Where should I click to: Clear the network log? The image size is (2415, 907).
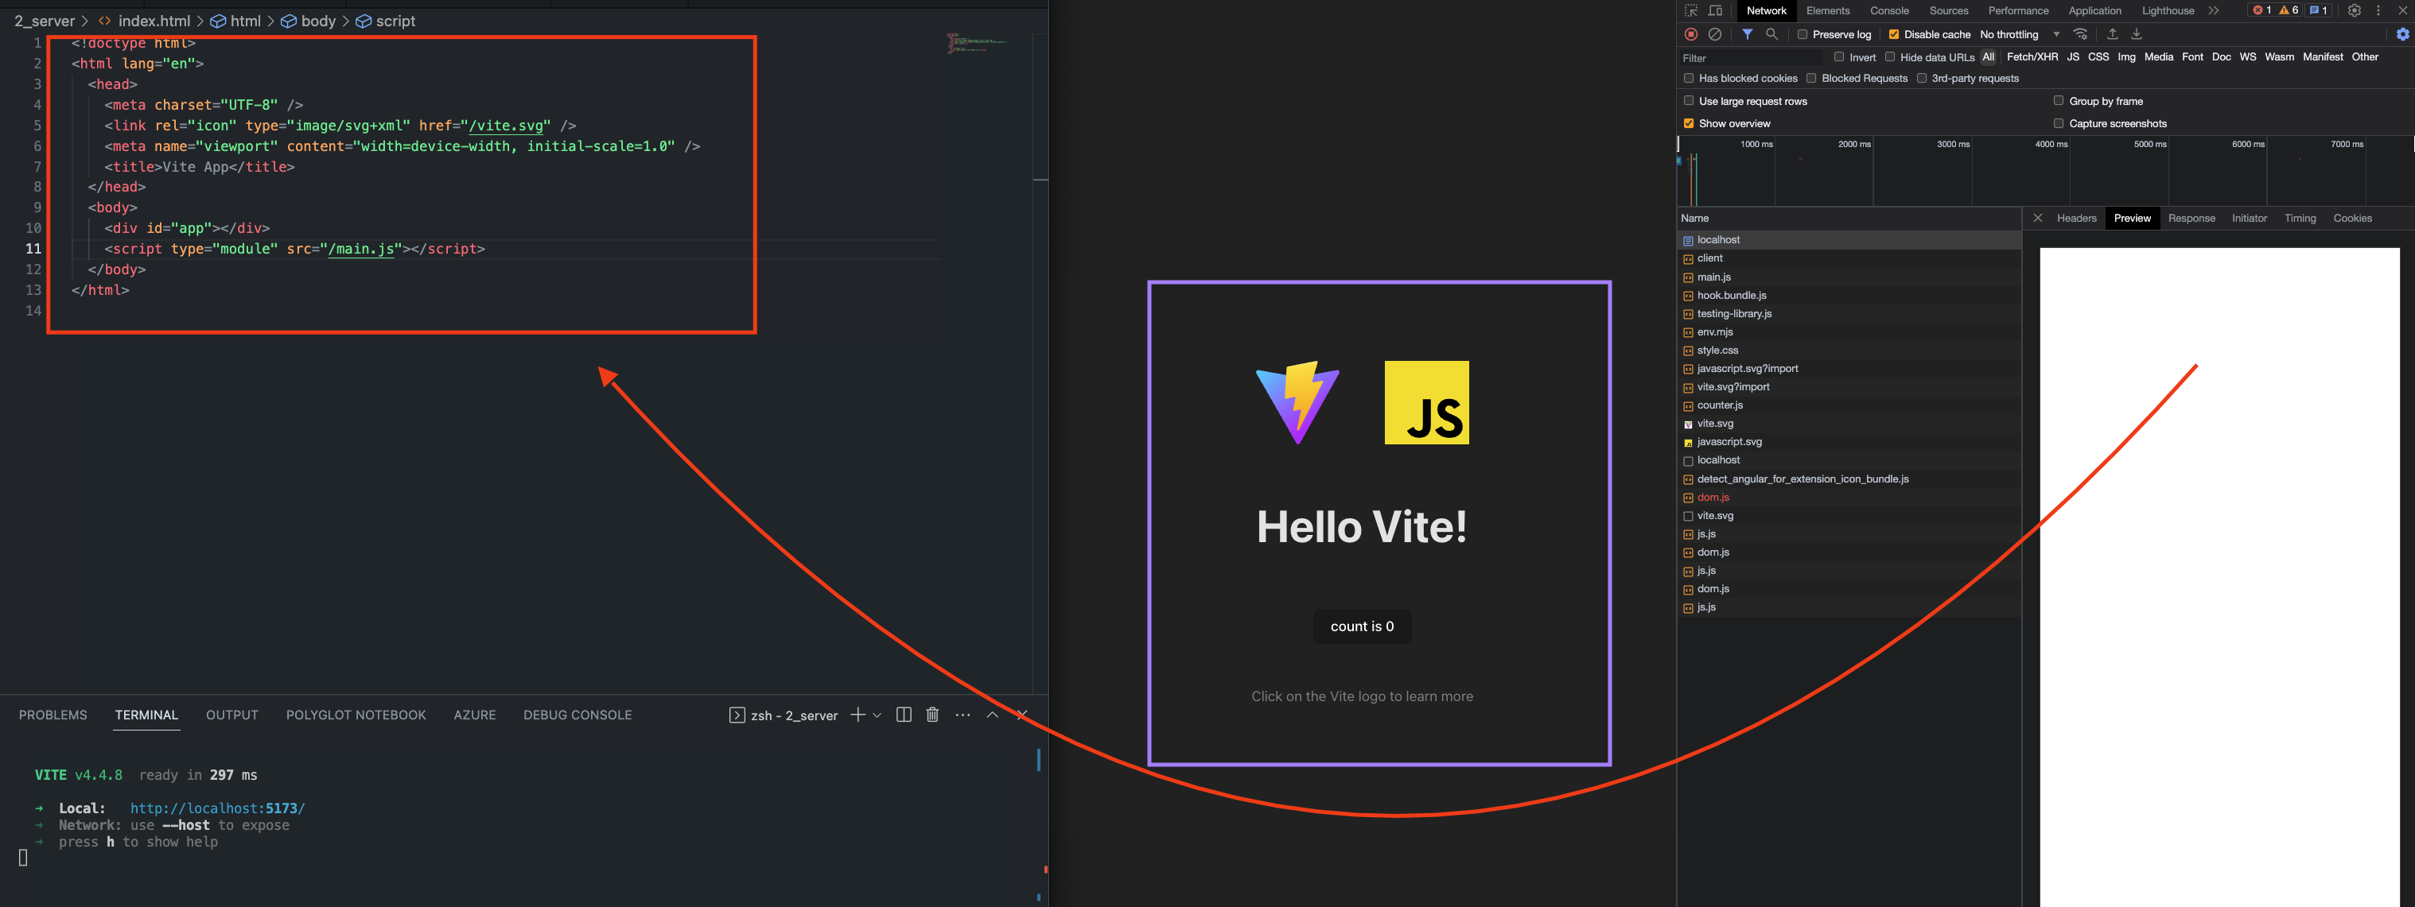pyautogui.click(x=1715, y=35)
